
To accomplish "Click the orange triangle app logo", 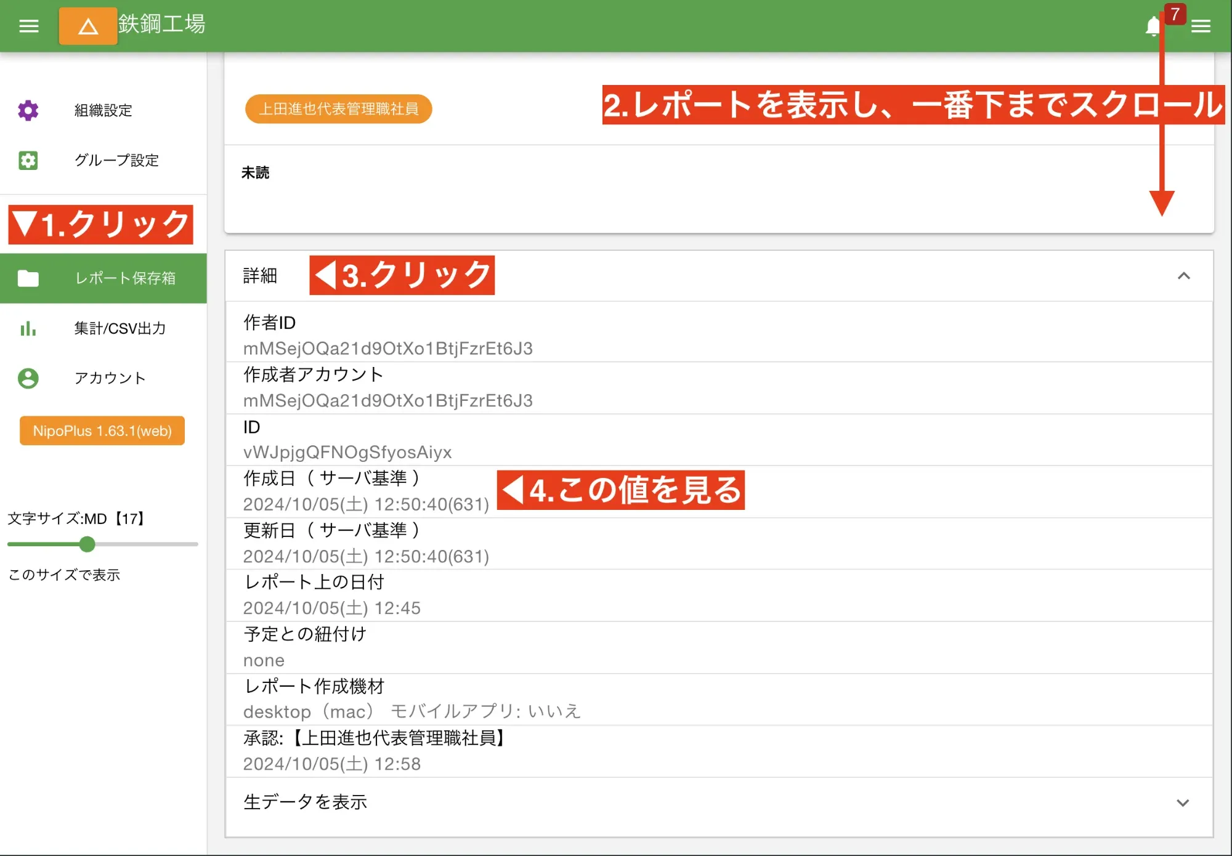I will pos(87,26).
